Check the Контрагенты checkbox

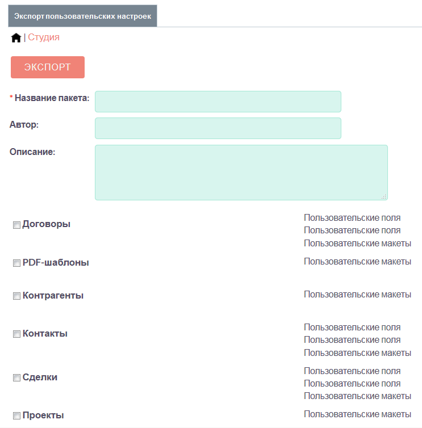click(16, 296)
